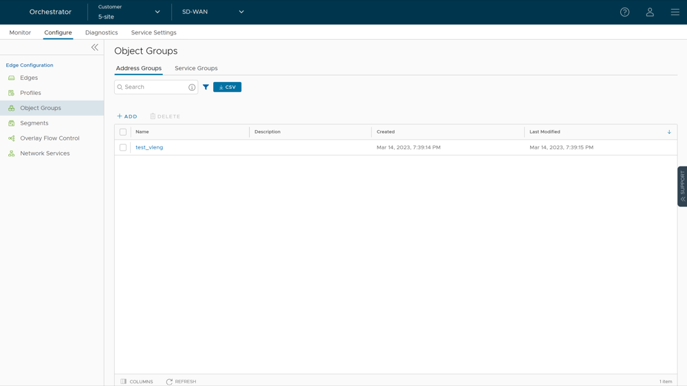Screen dimensions: 687x386
Task: Download the CSV export
Action: coord(227,87)
